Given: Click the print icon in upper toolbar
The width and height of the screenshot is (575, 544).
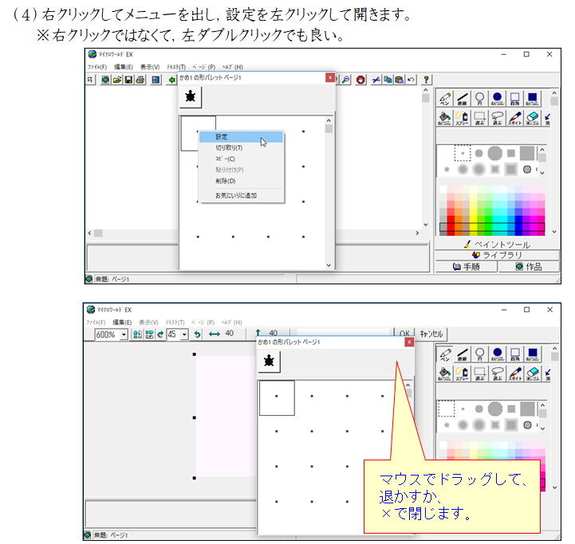Looking at the screenshot, I should [140, 80].
